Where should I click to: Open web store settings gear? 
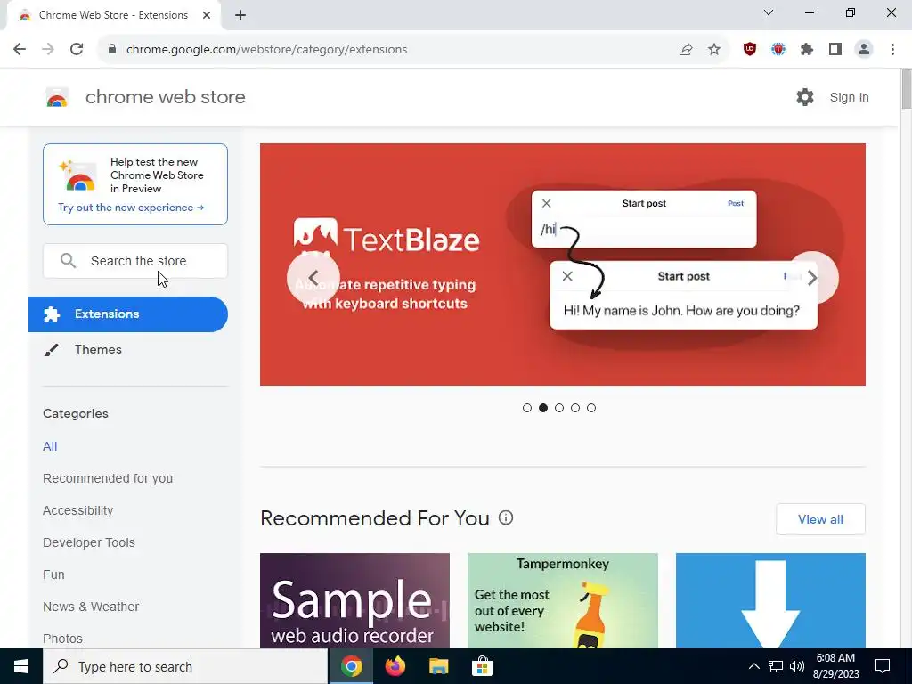coord(805,97)
